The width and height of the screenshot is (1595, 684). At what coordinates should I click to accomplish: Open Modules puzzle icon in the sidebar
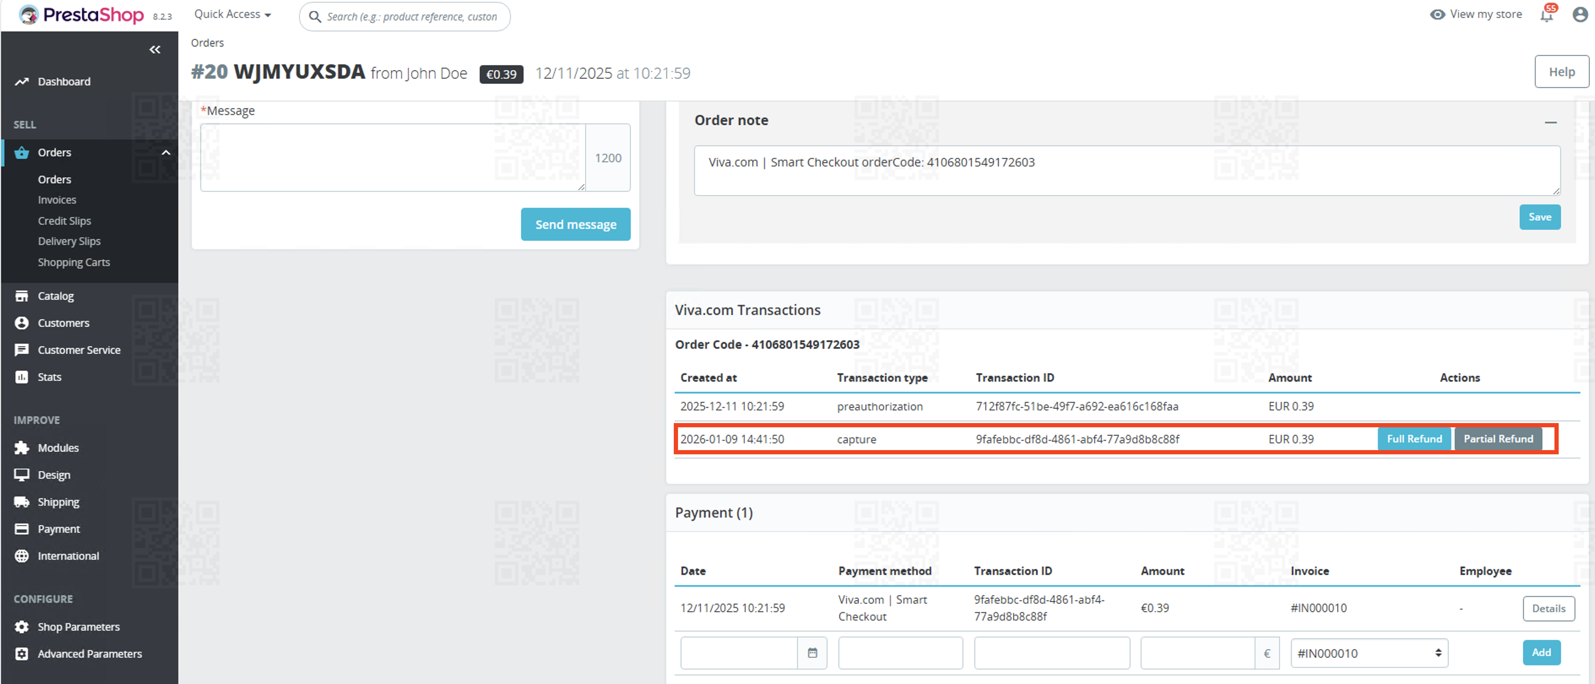coord(22,448)
